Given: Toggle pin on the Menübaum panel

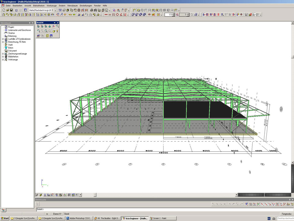Looking at the screenshot, I should 29,23.
